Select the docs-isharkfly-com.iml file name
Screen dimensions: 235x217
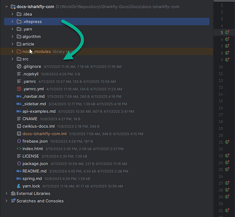[44, 134]
